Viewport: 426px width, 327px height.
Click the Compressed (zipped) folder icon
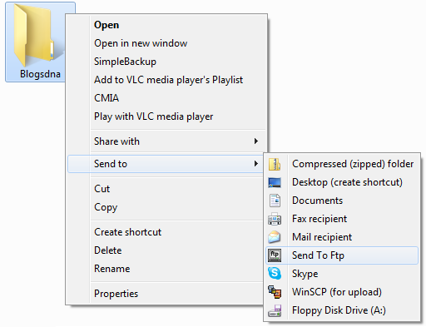coord(275,164)
